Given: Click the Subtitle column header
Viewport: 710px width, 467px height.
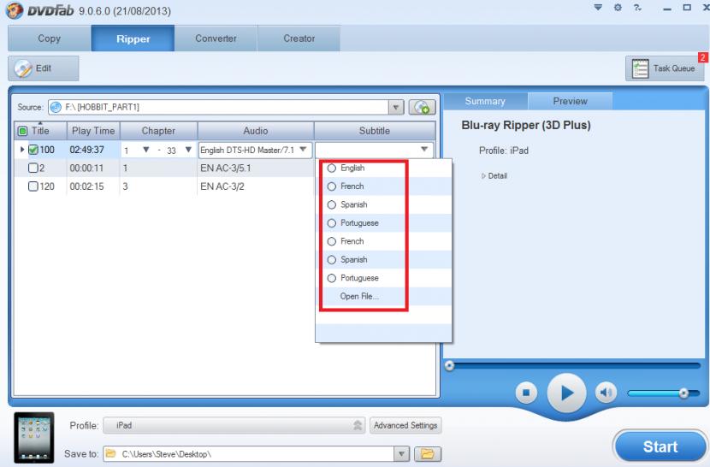Looking at the screenshot, I should point(375,131).
